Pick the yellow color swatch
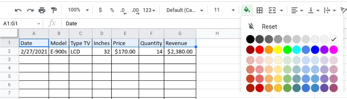Screen dimensions: 347x99 point(278,50)
